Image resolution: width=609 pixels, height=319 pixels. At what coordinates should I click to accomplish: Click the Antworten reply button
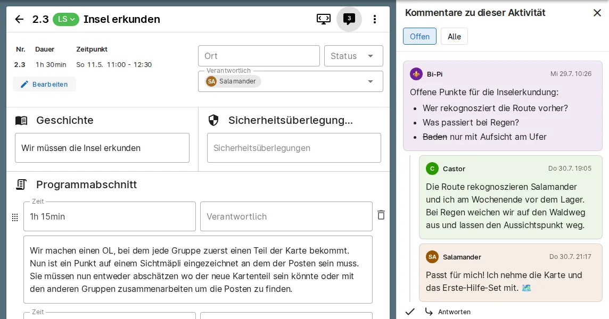pyautogui.click(x=448, y=312)
